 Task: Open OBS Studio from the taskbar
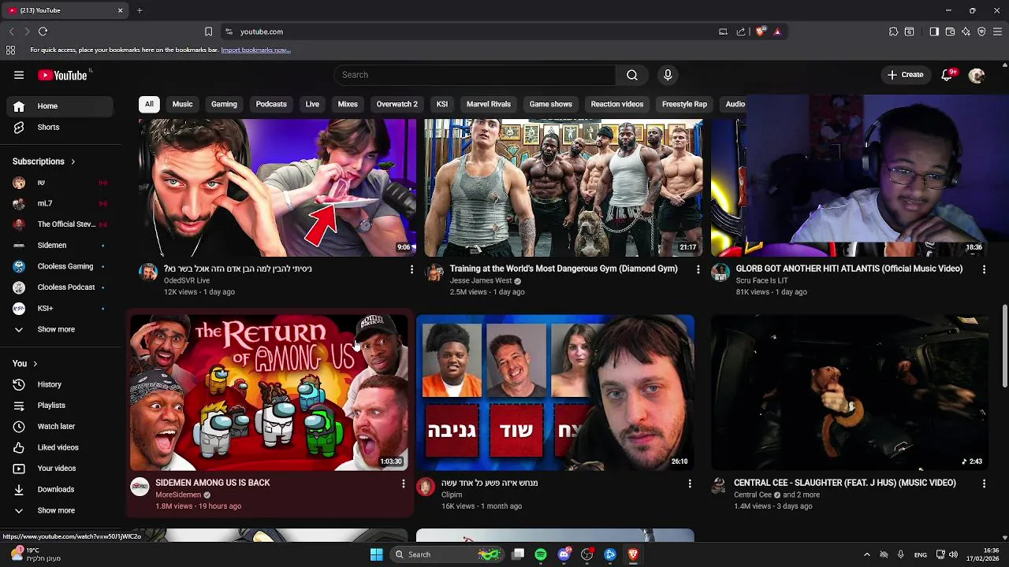(586, 554)
